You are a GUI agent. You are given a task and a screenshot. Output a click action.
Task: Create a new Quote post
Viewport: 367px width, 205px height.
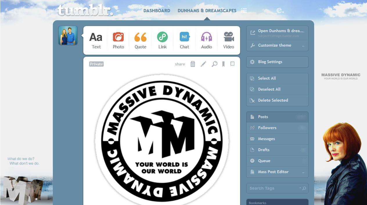pyautogui.click(x=141, y=41)
